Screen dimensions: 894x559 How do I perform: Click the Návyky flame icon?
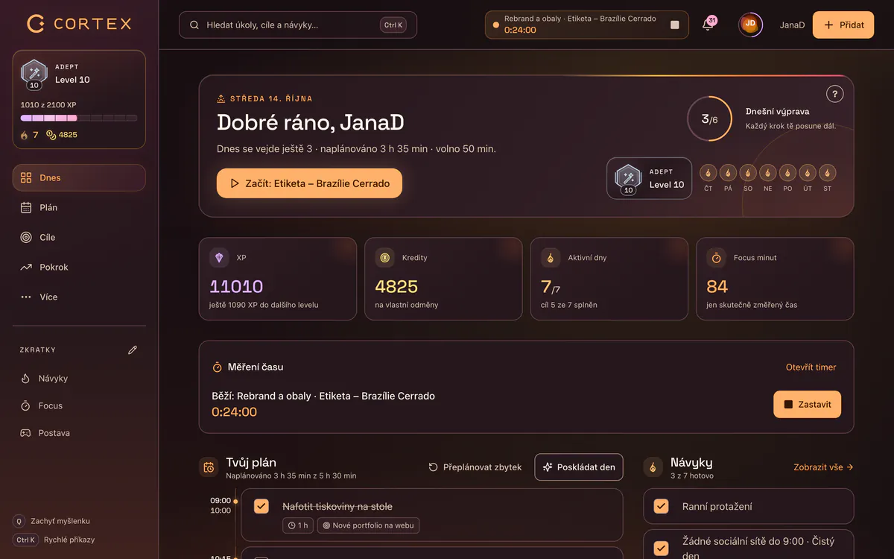(x=653, y=467)
